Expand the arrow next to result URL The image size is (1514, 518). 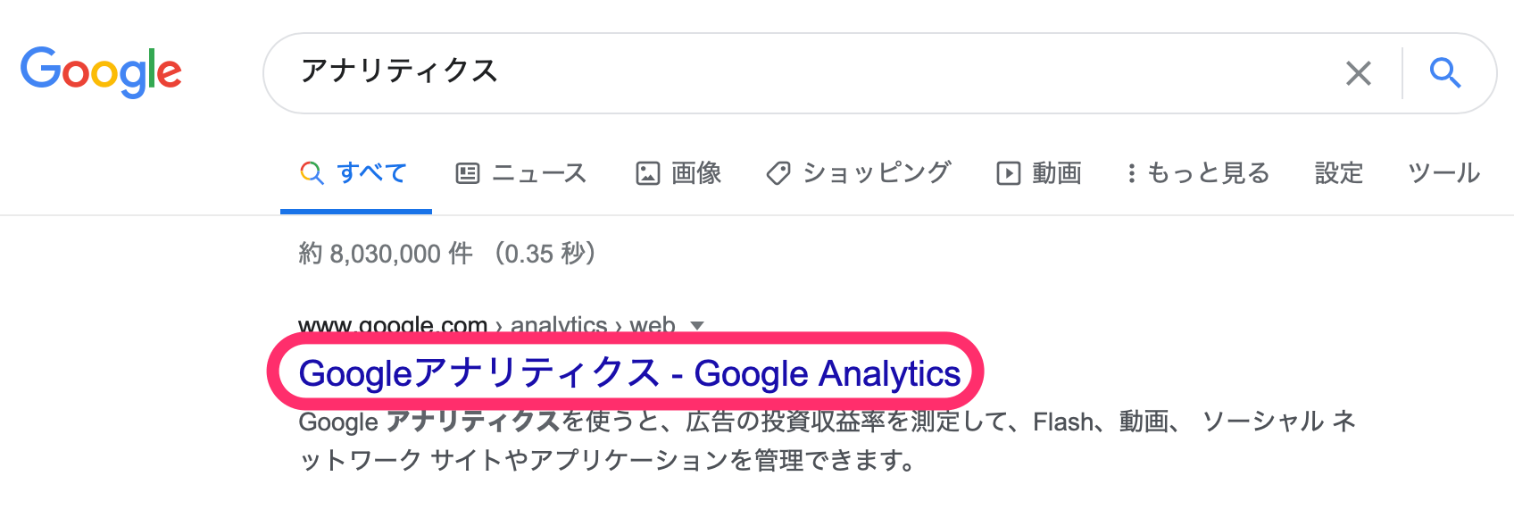[697, 326]
